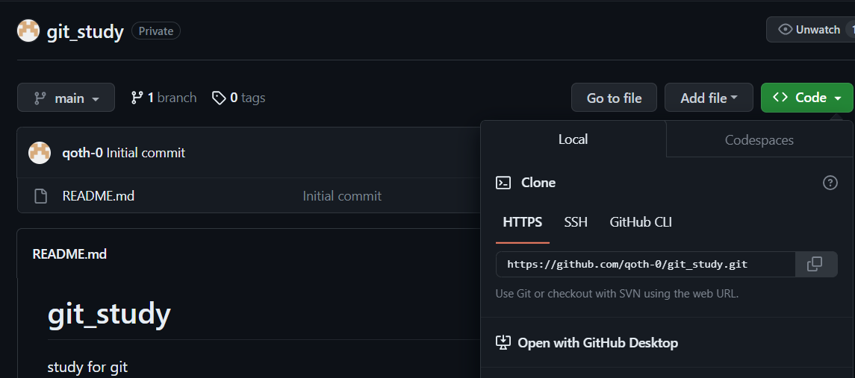View the 0 tags link
This screenshot has height=378, width=855.
pyautogui.click(x=238, y=98)
